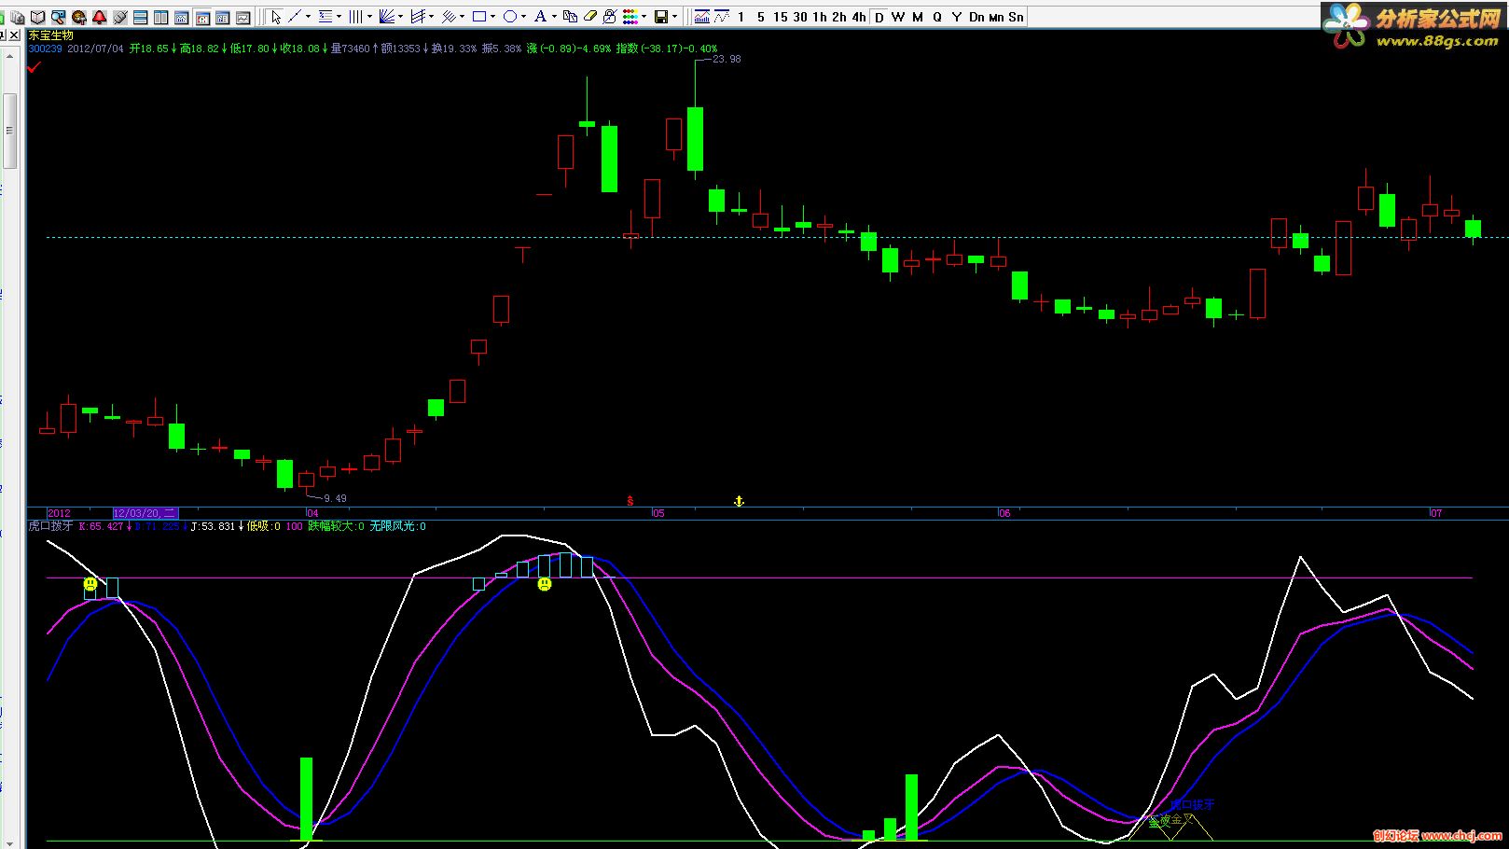Switch to the 1h period
Screen dimensions: 1509x849
tap(820, 17)
